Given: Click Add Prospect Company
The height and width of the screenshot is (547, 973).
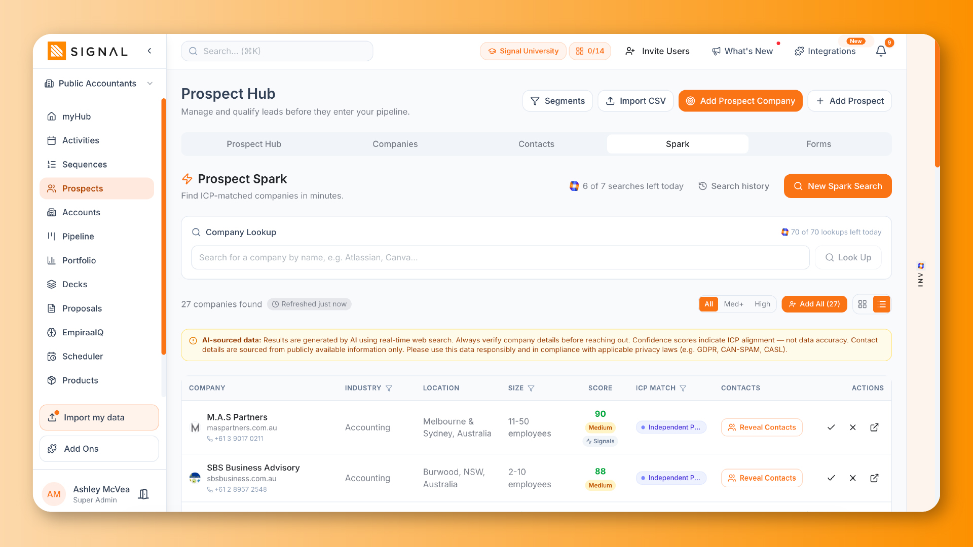Looking at the screenshot, I should coord(740,101).
